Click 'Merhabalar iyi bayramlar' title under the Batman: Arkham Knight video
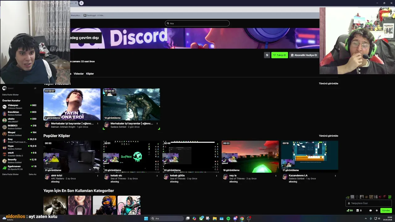The image size is (395, 222). (x=72, y=124)
